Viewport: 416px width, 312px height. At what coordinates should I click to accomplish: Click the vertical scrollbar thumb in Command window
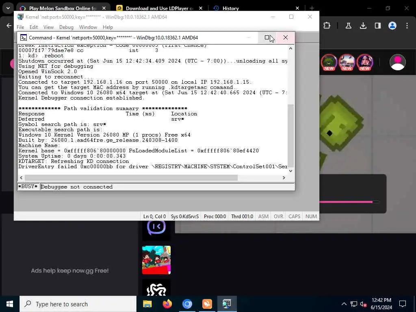pyautogui.click(x=291, y=136)
